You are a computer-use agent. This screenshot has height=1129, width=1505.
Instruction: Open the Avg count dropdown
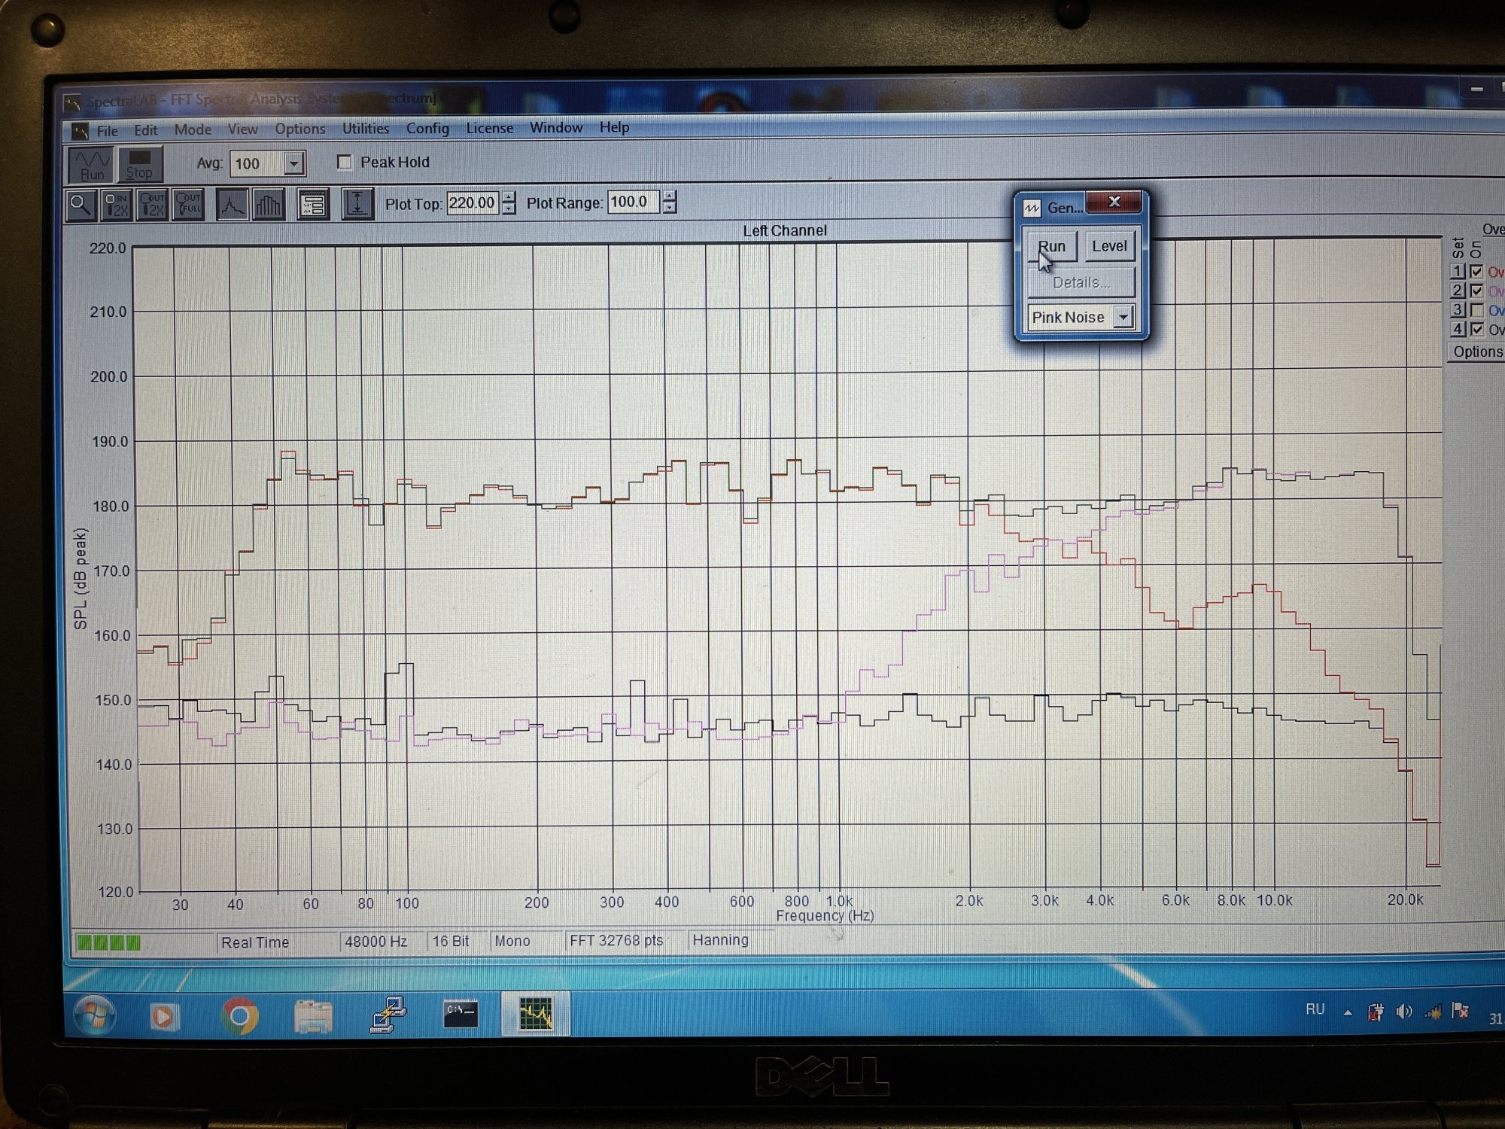pyautogui.click(x=294, y=163)
